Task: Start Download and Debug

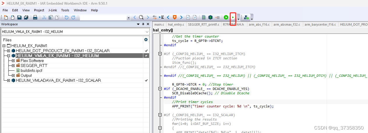Action: (226, 17)
